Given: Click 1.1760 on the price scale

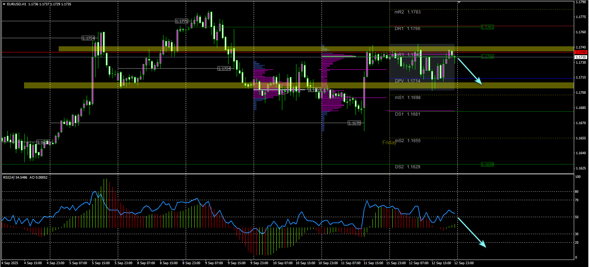Looking at the screenshot, I should coord(581,32).
